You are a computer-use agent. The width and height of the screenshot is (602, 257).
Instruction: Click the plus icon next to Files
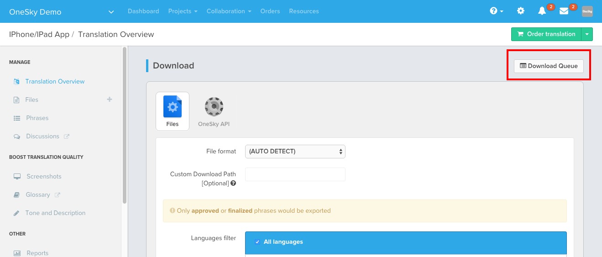110,99
